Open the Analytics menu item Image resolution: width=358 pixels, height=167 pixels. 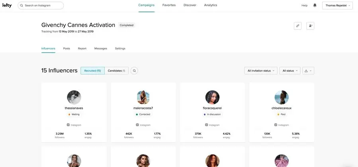211,5
